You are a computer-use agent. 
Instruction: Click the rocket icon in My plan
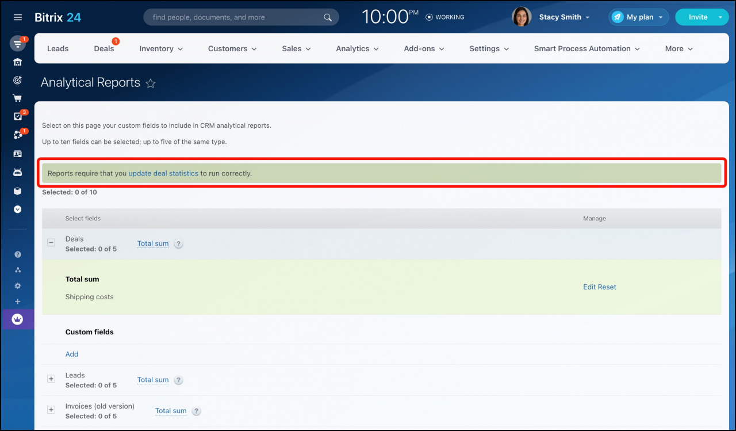click(x=618, y=17)
